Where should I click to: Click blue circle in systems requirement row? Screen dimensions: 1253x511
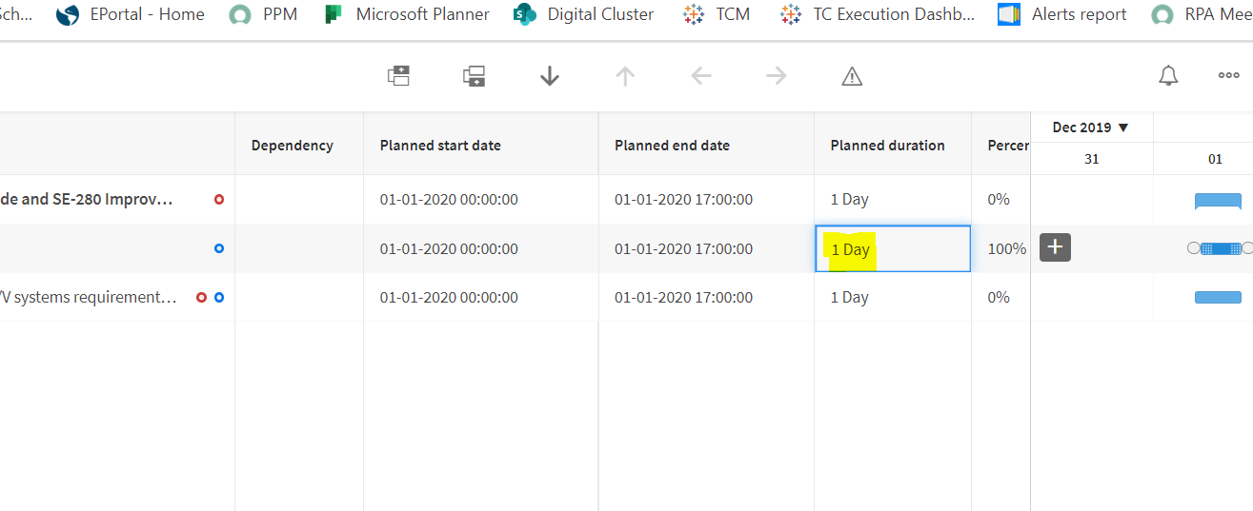tap(219, 298)
